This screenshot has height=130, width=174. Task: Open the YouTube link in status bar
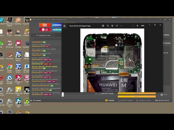click(110, 100)
